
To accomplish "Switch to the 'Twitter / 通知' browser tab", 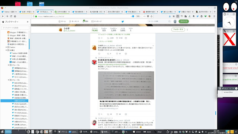I will 9,12.
